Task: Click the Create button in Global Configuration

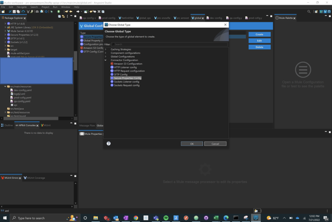Action: tap(259, 34)
